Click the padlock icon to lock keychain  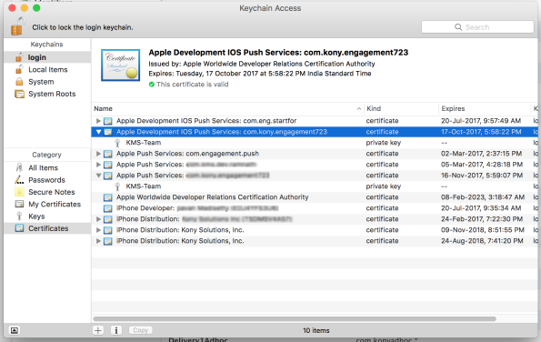point(17,26)
